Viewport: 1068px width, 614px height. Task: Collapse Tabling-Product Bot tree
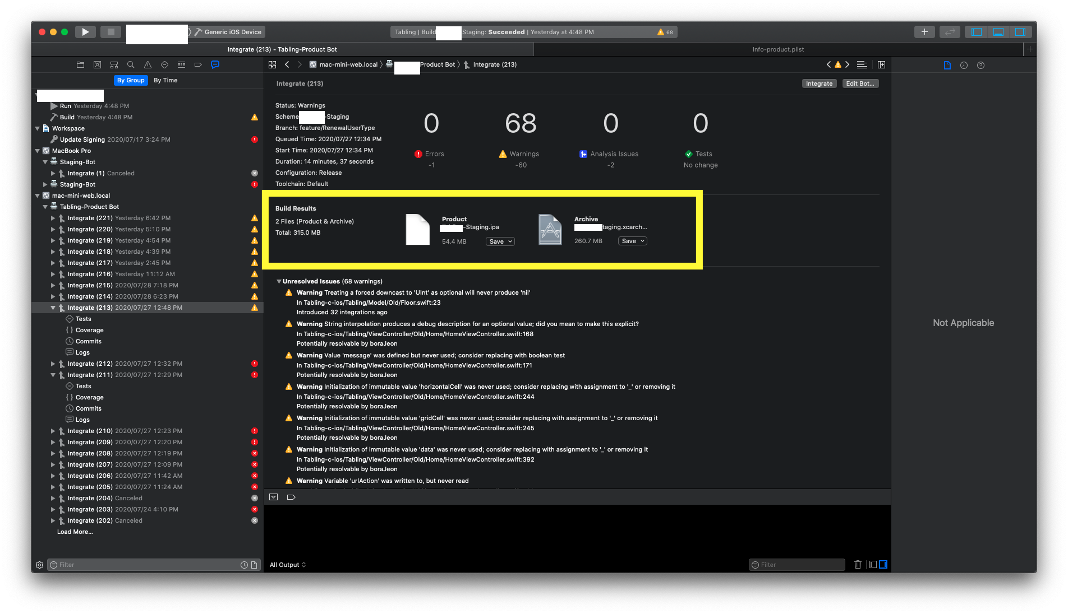(45, 207)
